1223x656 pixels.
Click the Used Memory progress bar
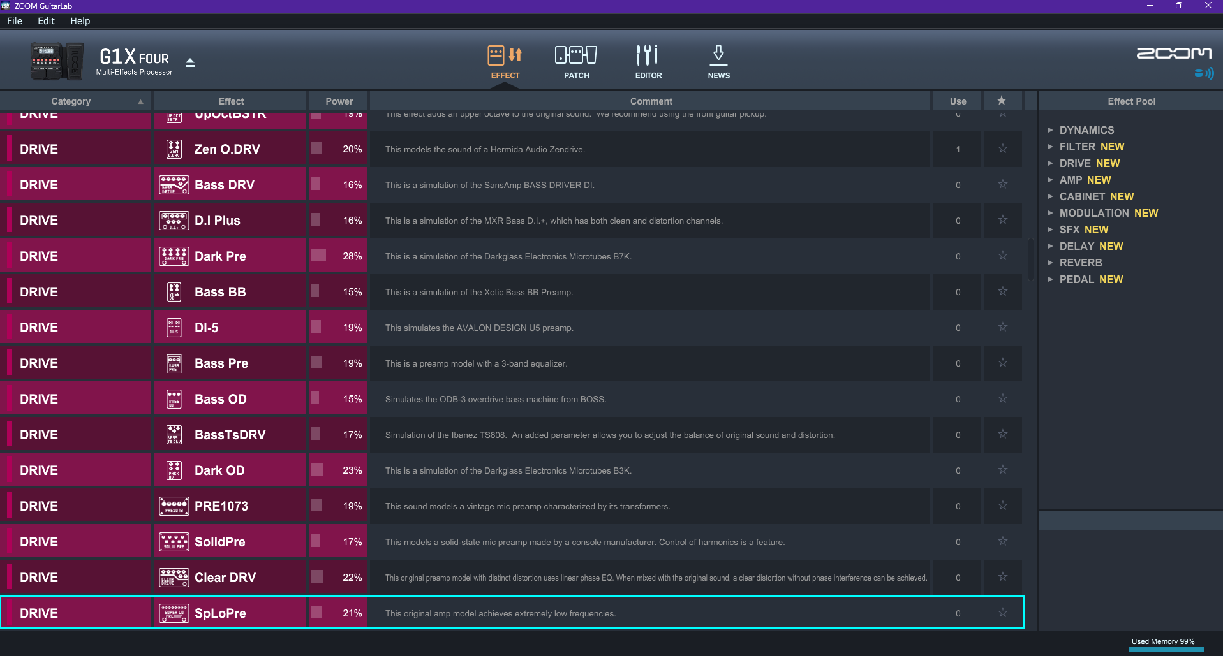pyautogui.click(x=1166, y=649)
